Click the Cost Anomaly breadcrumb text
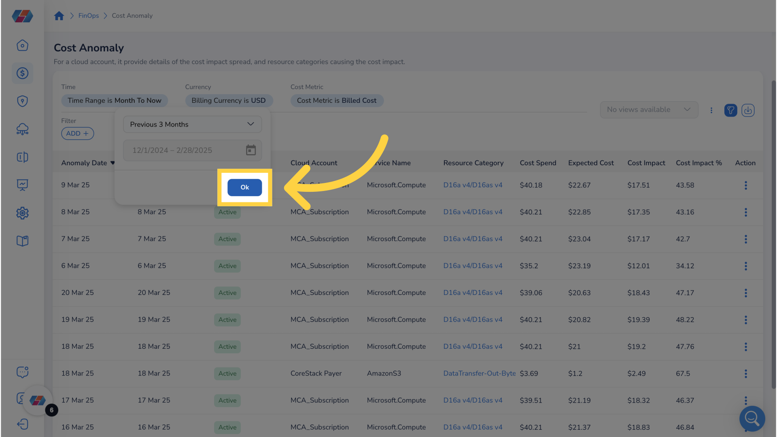777x437 pixels. (132, 16)
